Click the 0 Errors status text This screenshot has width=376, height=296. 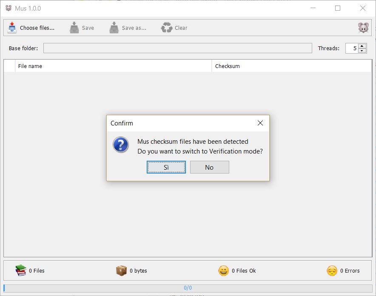(350, 270)
